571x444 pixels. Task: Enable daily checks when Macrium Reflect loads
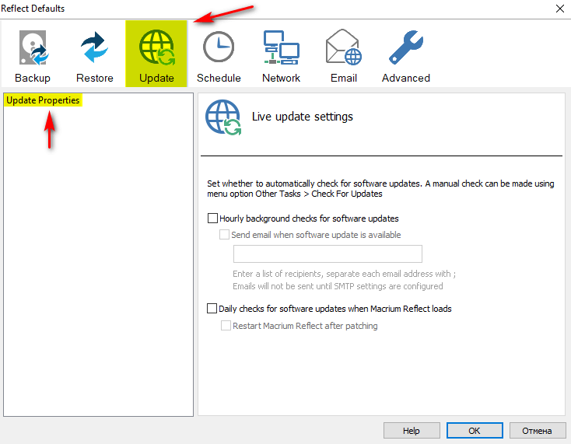(x=212, y=308)
